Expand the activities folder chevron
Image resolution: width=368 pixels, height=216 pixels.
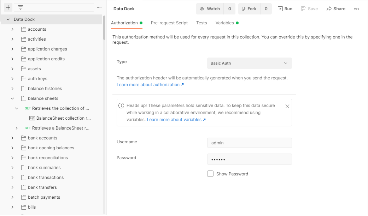[12, 39]
